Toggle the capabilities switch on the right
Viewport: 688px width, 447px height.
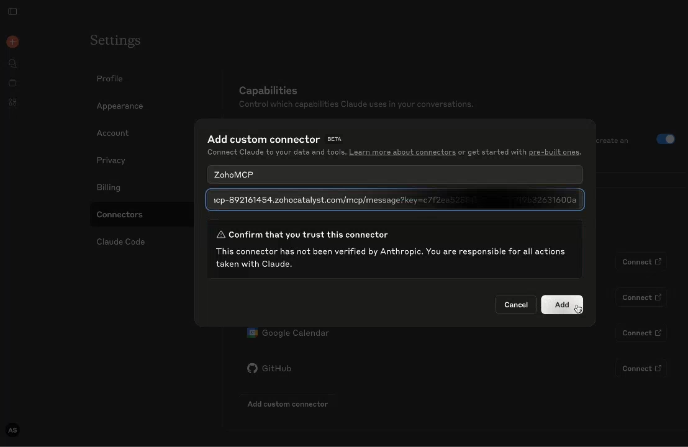coord(666,139)
